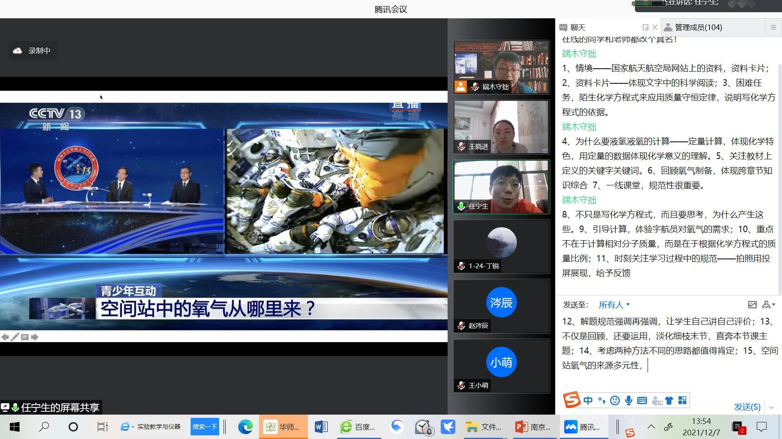Open Sogou emoji panel

tap(615, 400)
